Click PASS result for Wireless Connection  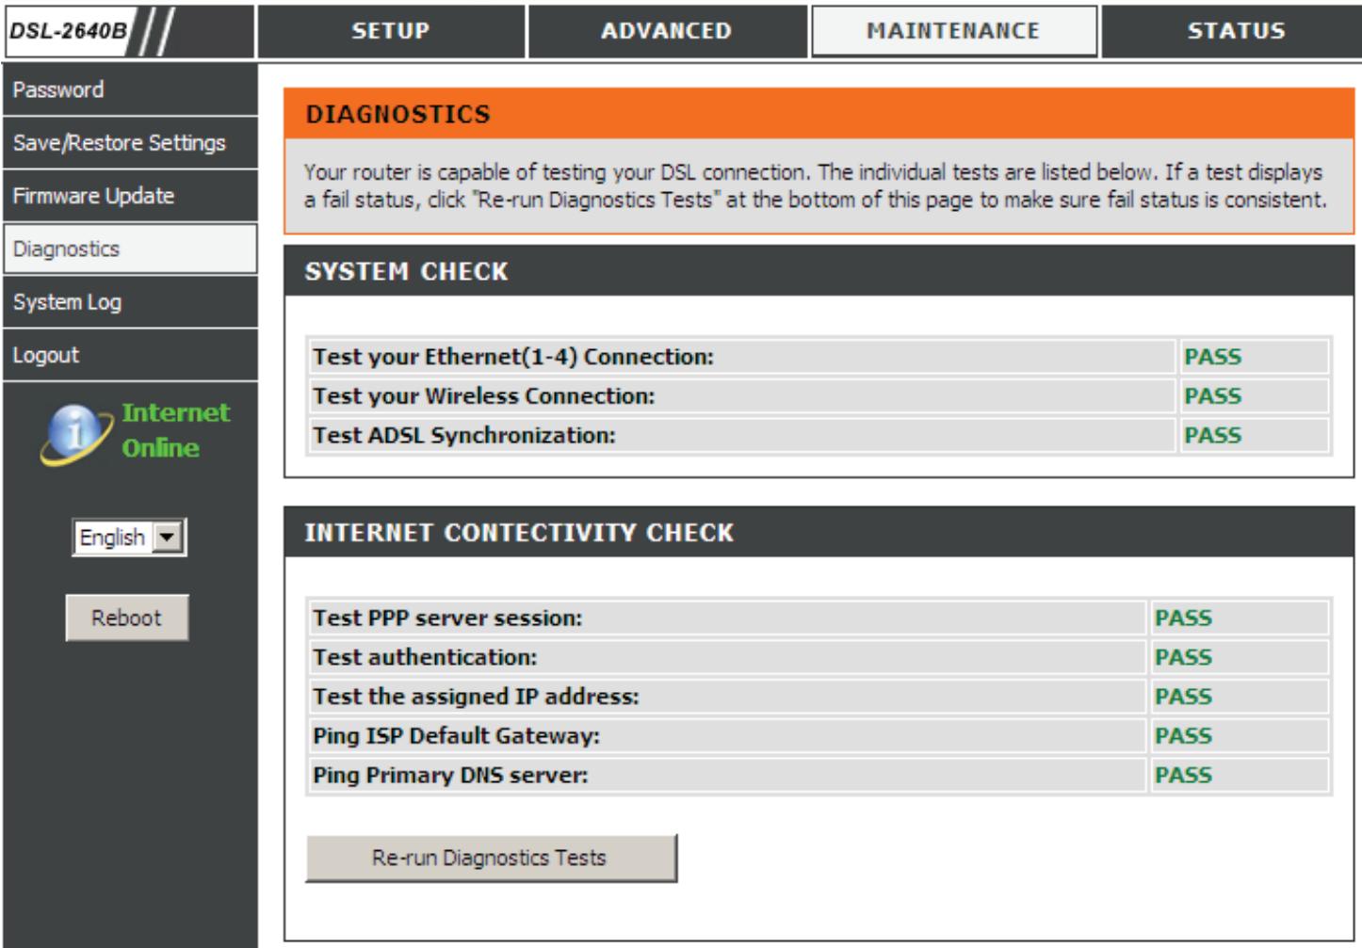coord(1213,396)
